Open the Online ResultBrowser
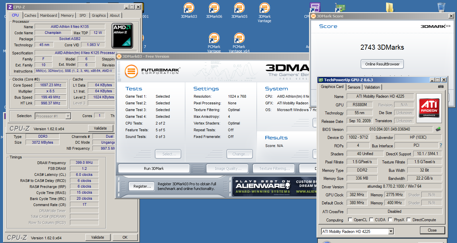457x243 pixels. (382, 64)
